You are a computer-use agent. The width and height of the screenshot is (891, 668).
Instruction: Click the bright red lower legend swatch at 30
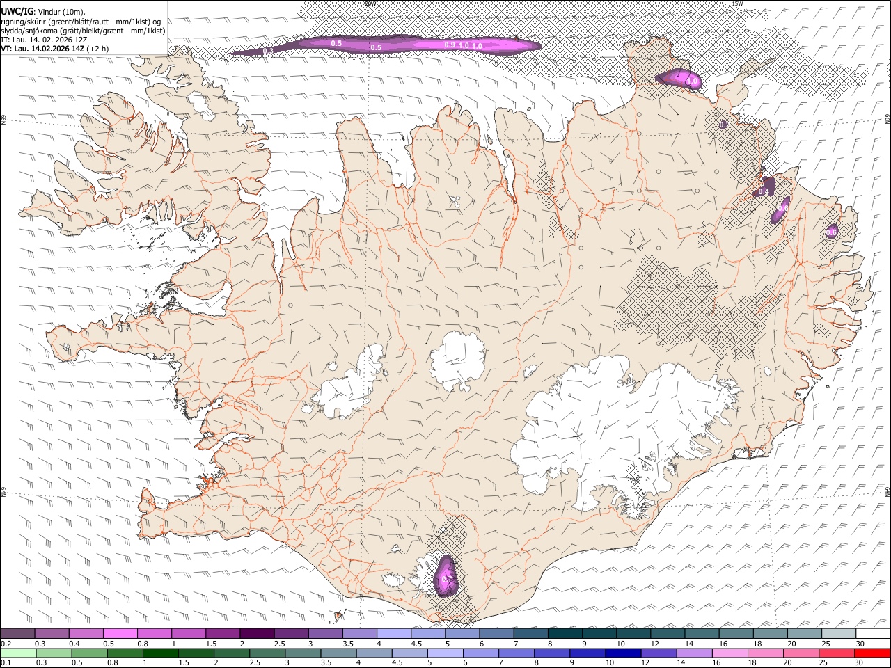tap(872, 653)
